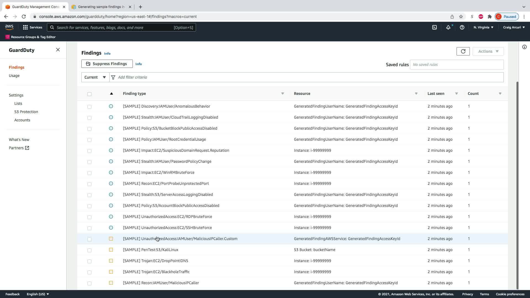Click the help question mark icon
This screenshot has width=530, height=298.
pos(462,27)
